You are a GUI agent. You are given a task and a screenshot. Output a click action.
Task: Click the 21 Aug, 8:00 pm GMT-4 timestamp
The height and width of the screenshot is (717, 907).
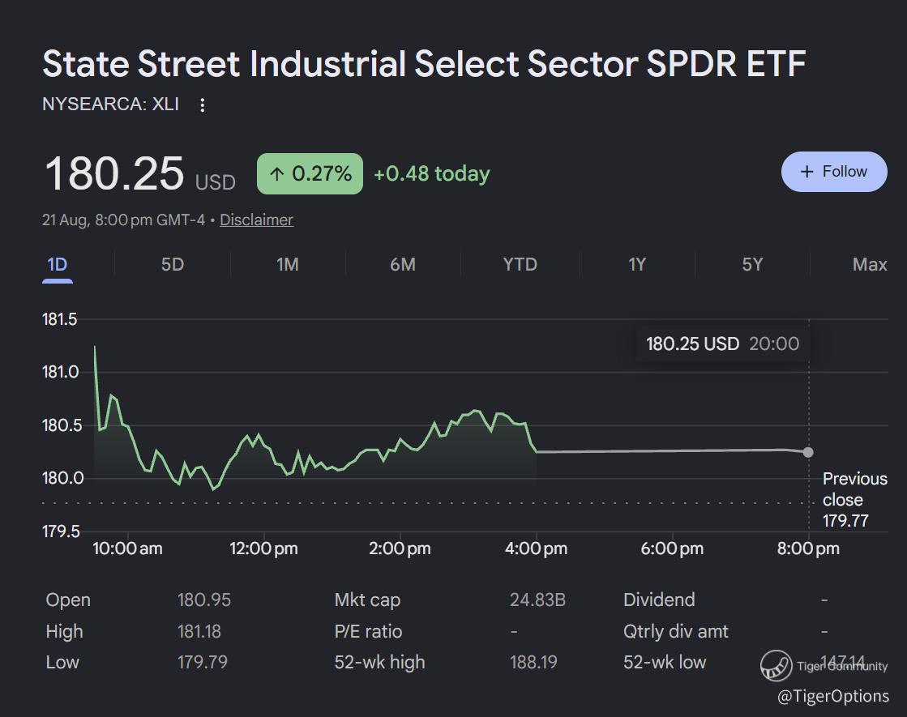pos(123,220)
